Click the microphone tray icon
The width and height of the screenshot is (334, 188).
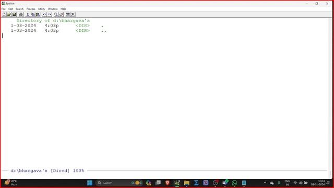[x=279, y=183]
